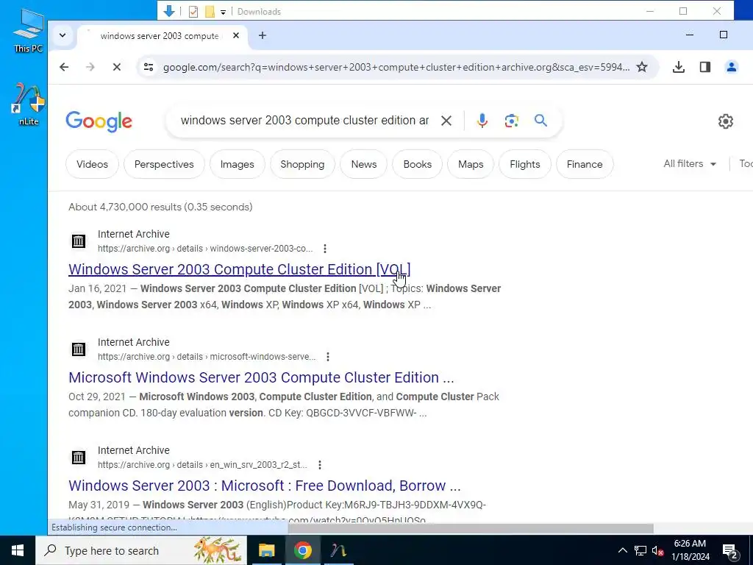Image resolution: width=753 pixels, height=565 pixels.
Task: Search by image with Google Lens
Action: 512,121
